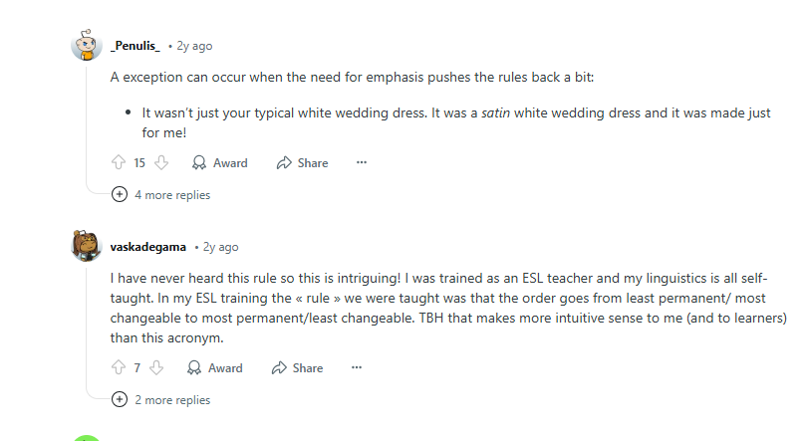Downvote the _Penulis_ comment

161,162
